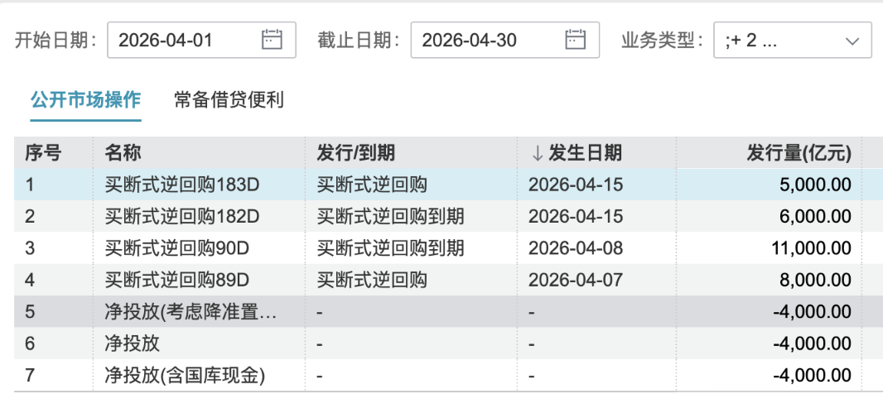883x394 pixels.
Task: Select the 买断式逆回购183D row
Action: click(182, 185)
